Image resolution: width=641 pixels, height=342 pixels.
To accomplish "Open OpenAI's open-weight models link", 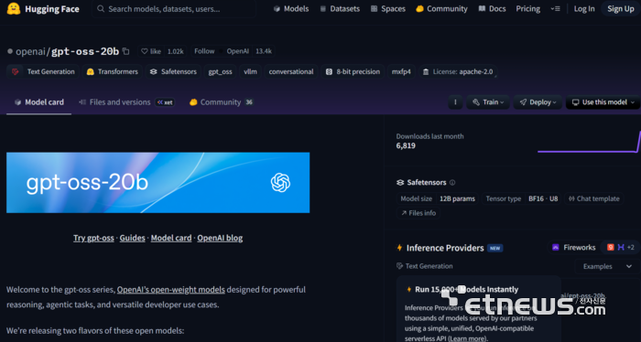I will click(171, 290).
